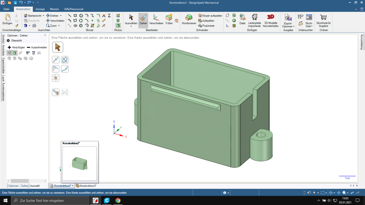Pin the Optionen - Ziehen panel
The height and width of the screenshot is (205, 365).
[45, 36]
